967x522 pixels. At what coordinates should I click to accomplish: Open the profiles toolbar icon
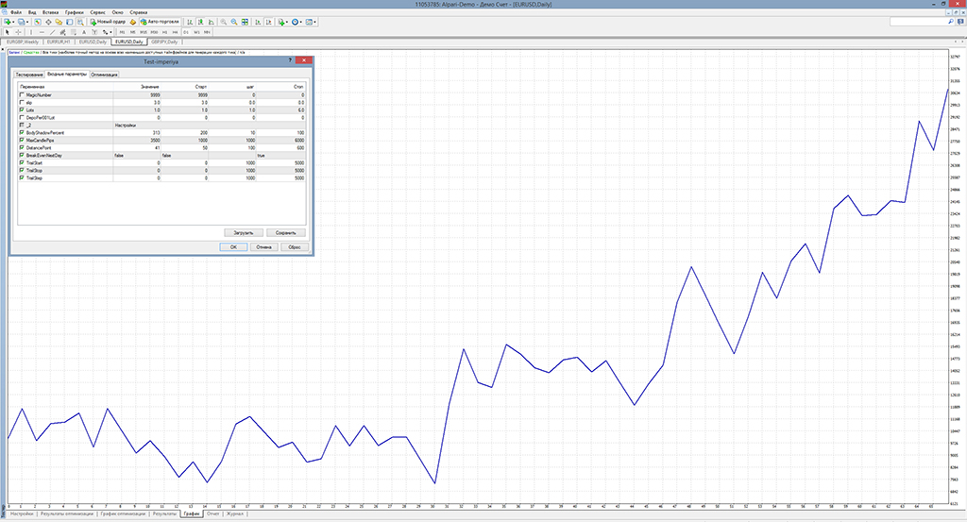point(21,22)
